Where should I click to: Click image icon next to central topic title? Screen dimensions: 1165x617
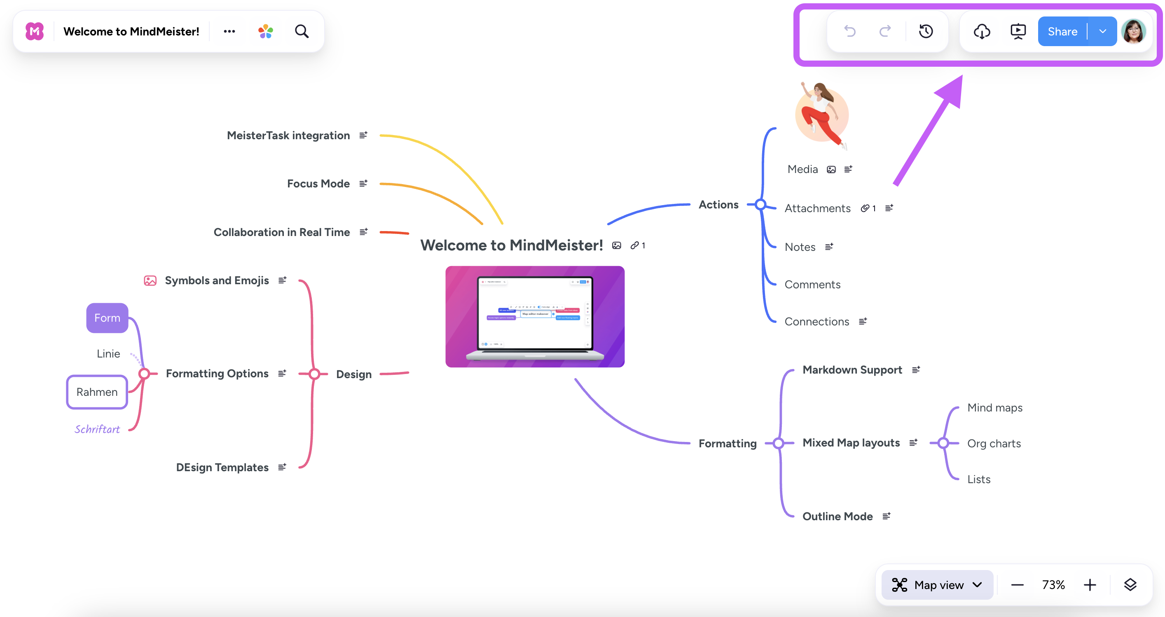click(x=616, y=245)
